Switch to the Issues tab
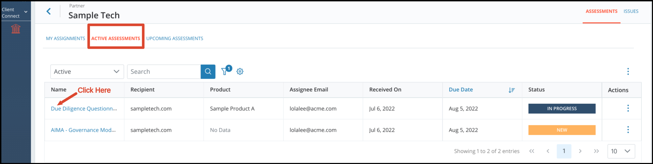 (x=631, y=11)
